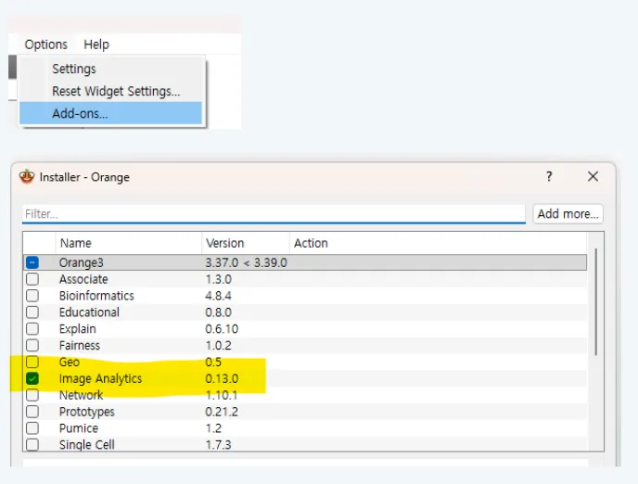The height and width of the screenshot is (484, 638).
Task: Select the Fairness row name
Action: pos(80,346)
